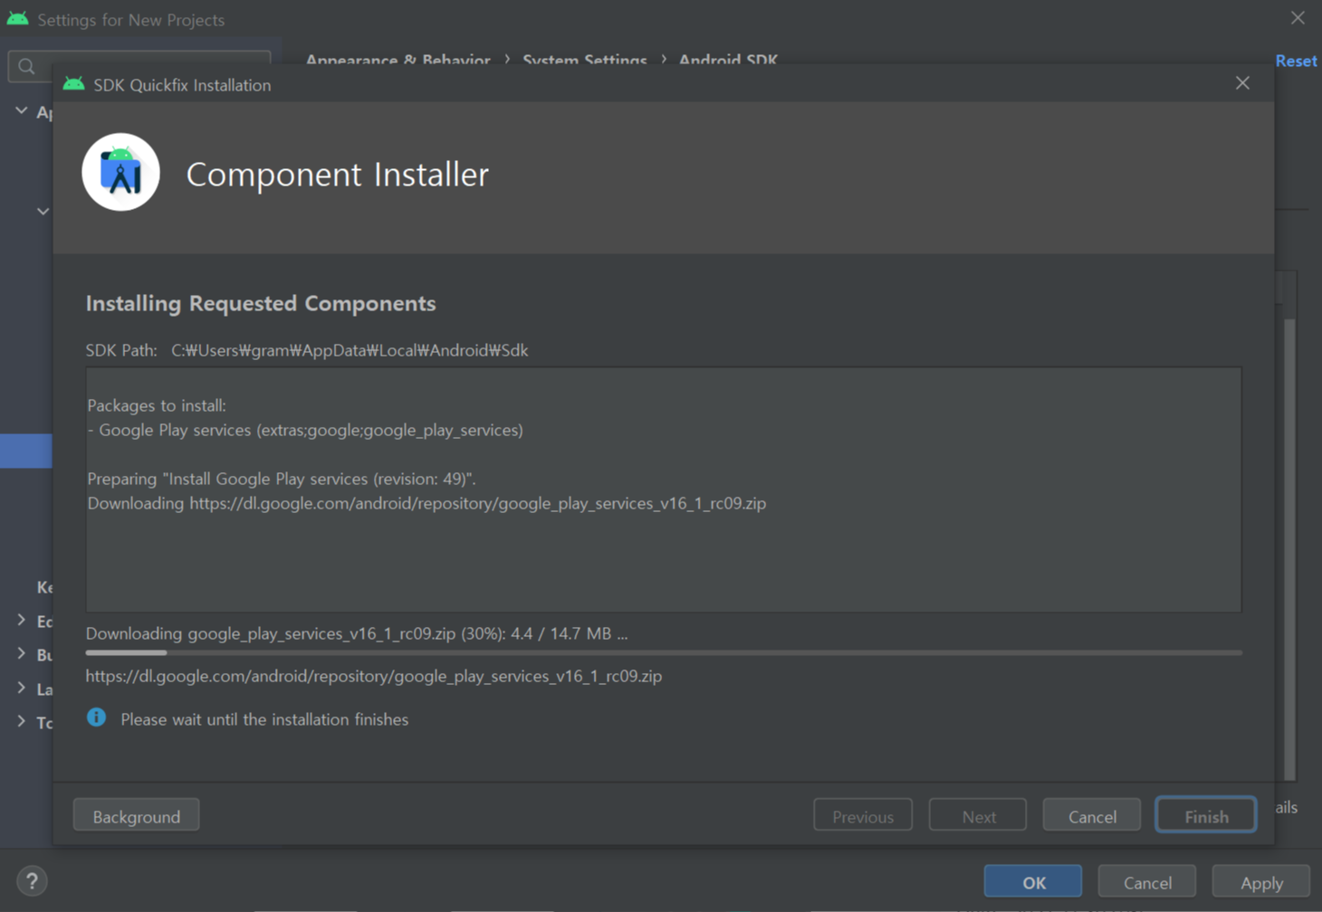The height and width of the screenshot is (912, 1322).
Task: Expand the 'Ec' settings tree node
Action: (21, 621)
